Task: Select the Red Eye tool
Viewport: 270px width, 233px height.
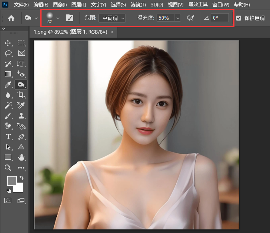Action: 21,74
